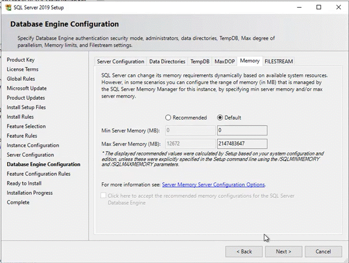The width and height of the screenshot is (349, 263).
Task: Click the Feature Configuration Rules step
Action: pos(38,174)
